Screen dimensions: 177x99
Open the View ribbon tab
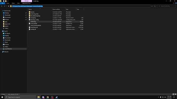(x=19, y=3)
